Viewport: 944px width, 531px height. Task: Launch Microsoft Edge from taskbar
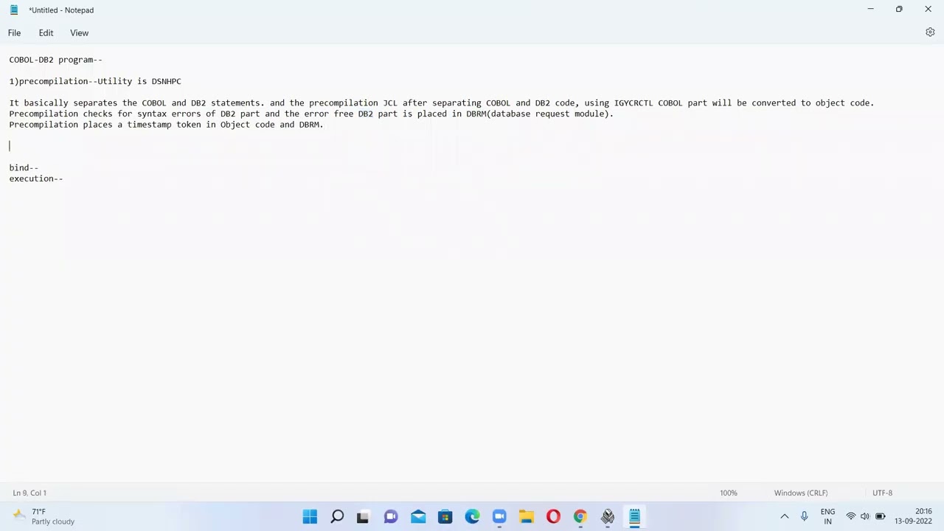pos(472,516)
